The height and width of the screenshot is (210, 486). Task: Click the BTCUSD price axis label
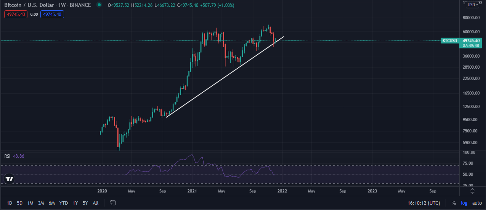pyautogui.click(x=450, y=40)
